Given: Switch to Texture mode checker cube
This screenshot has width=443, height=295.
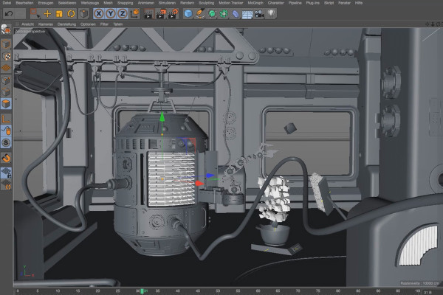Looking at the screenshot, I should coord(6,56).
